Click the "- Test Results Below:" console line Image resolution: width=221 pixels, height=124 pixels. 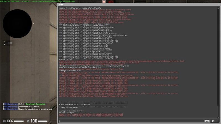tap(69, 108)
